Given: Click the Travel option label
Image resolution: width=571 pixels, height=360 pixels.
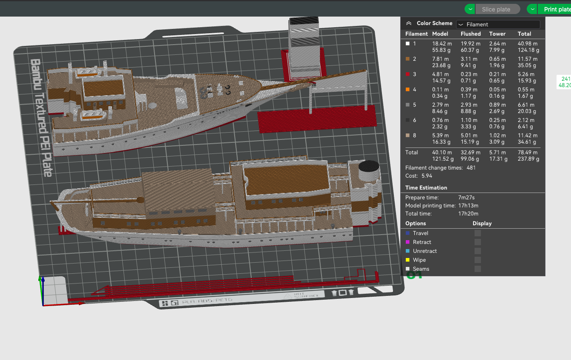Looking at the screenshot, I should pos(420,233).
